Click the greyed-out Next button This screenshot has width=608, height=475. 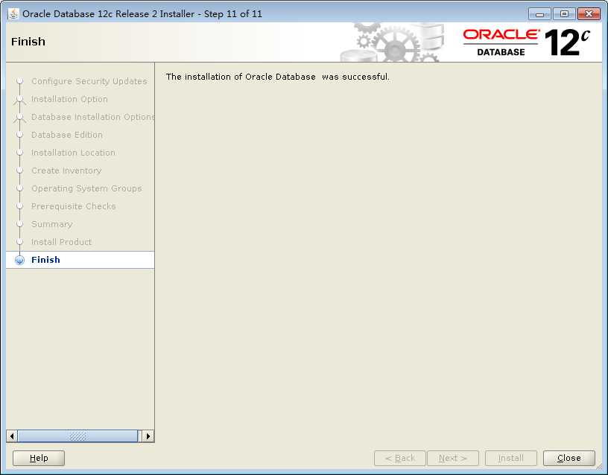pyautogui.click(x=452, y=458)
